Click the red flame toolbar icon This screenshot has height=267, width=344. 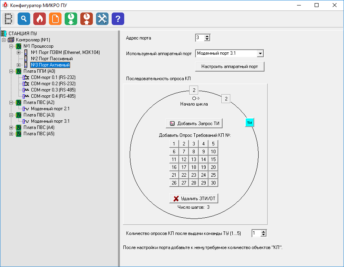40,19
